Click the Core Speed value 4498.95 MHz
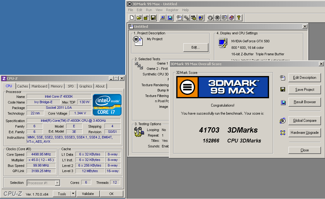The width and height of the screenshot is (325, 199). coord(41,154)
